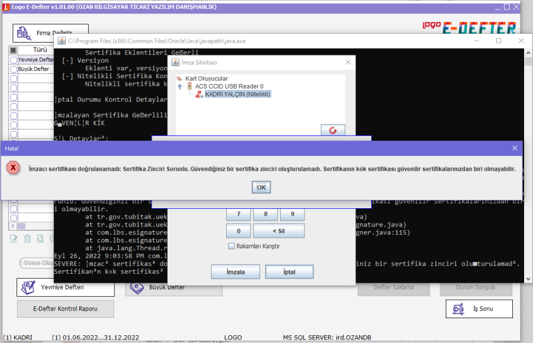This screenshot has height=343, width=533.
Task: Click the refresh card readers icon
Action: (x=332, y=130)
